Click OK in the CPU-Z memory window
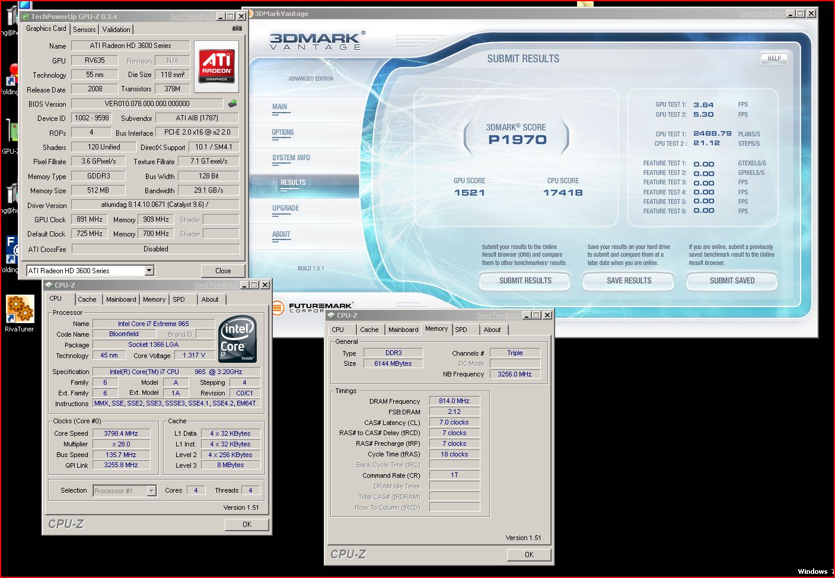Screen dimensions: 835x578 529,555
